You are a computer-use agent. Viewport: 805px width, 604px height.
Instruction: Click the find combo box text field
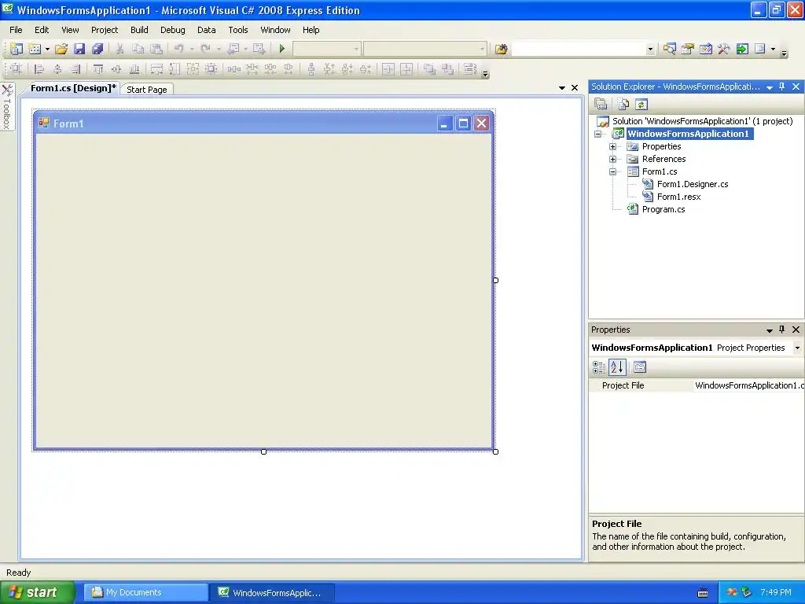(x=579, y=49)
